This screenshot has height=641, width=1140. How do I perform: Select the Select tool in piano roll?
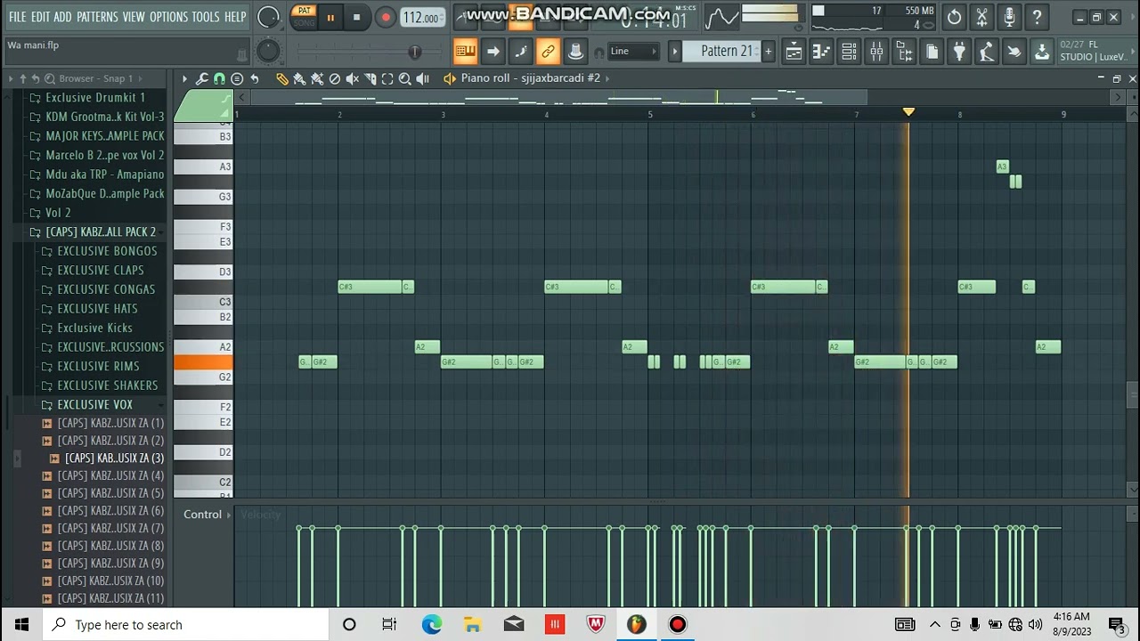tap(387, 79)
